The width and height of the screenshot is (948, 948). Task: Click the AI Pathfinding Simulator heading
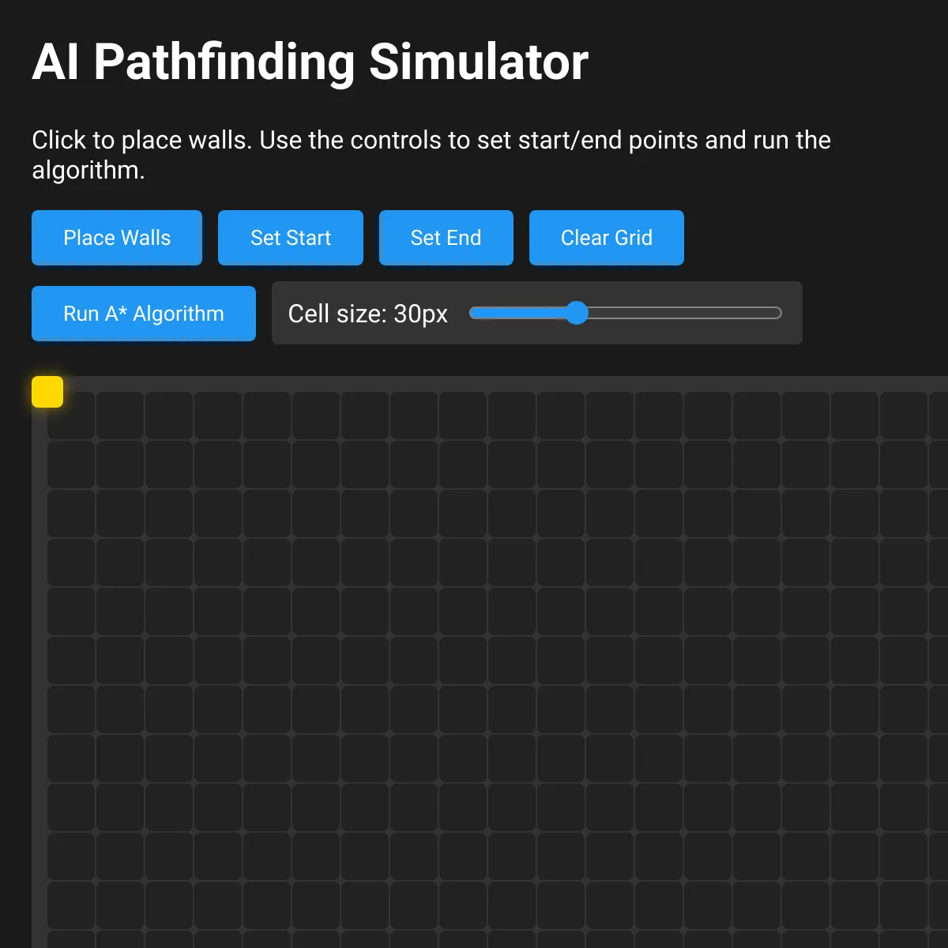point(310,62)
